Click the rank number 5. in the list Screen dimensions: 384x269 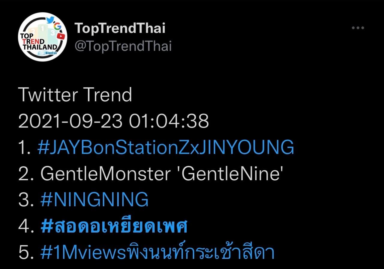[x=25, y=253]
